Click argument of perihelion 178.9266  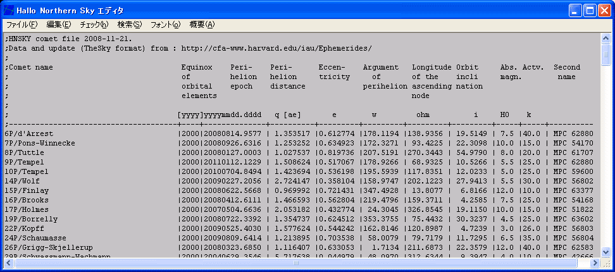tap(380, 162)
